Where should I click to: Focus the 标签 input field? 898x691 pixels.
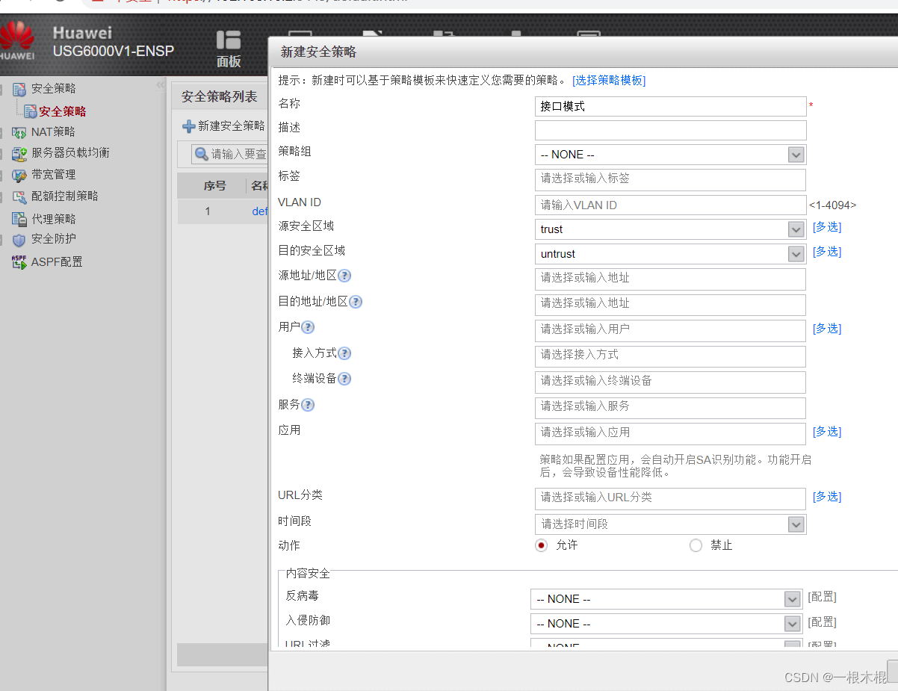tap(671, 179)
